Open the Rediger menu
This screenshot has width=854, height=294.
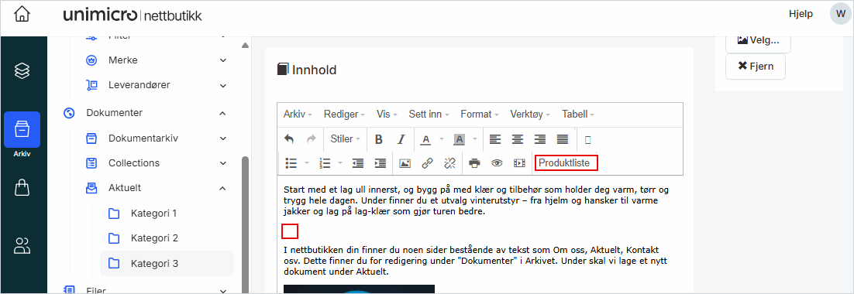click(x=344, y=115)
